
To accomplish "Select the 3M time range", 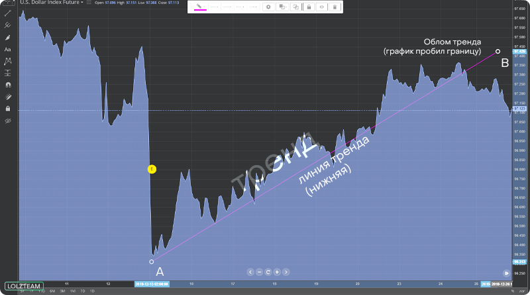I will [62, 291].
